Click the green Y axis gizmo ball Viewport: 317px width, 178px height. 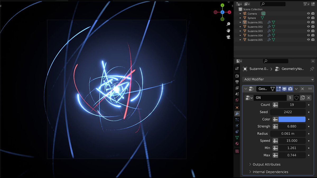pyautogui.click(x=222, y=5)
